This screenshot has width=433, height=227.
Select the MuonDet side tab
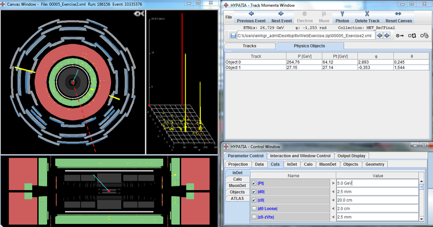[237, 185]
